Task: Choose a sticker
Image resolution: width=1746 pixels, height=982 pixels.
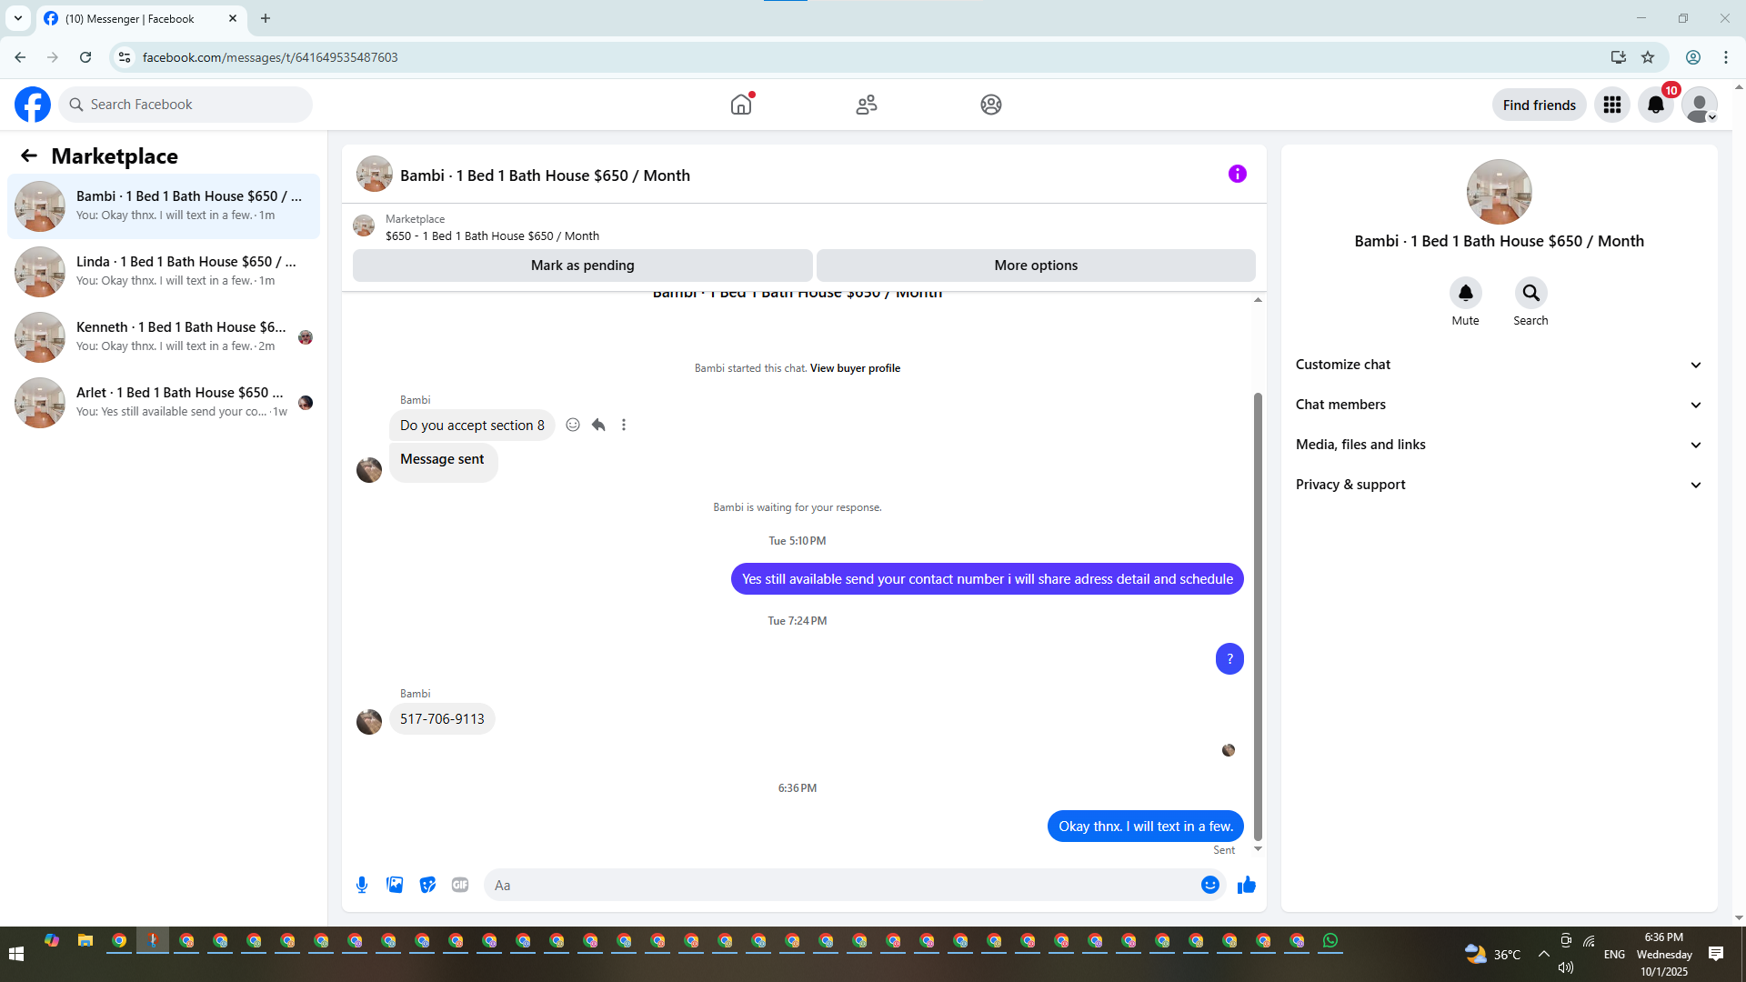Action: pos(427,885)
